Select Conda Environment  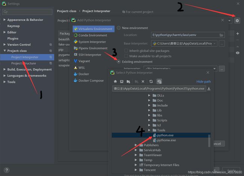pyautogui.click(x=93, y=35)
